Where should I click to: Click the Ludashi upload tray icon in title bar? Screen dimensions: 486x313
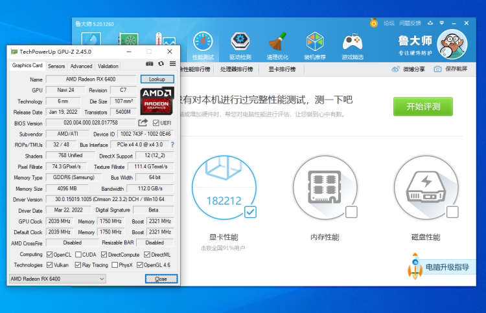tap(430, 23)
